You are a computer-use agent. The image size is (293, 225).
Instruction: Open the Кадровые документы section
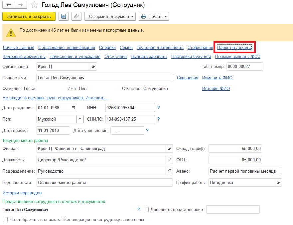(24, 57)
